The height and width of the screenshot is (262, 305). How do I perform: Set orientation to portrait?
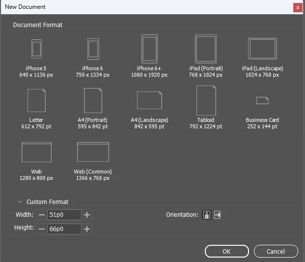click(x=207, y=215)
